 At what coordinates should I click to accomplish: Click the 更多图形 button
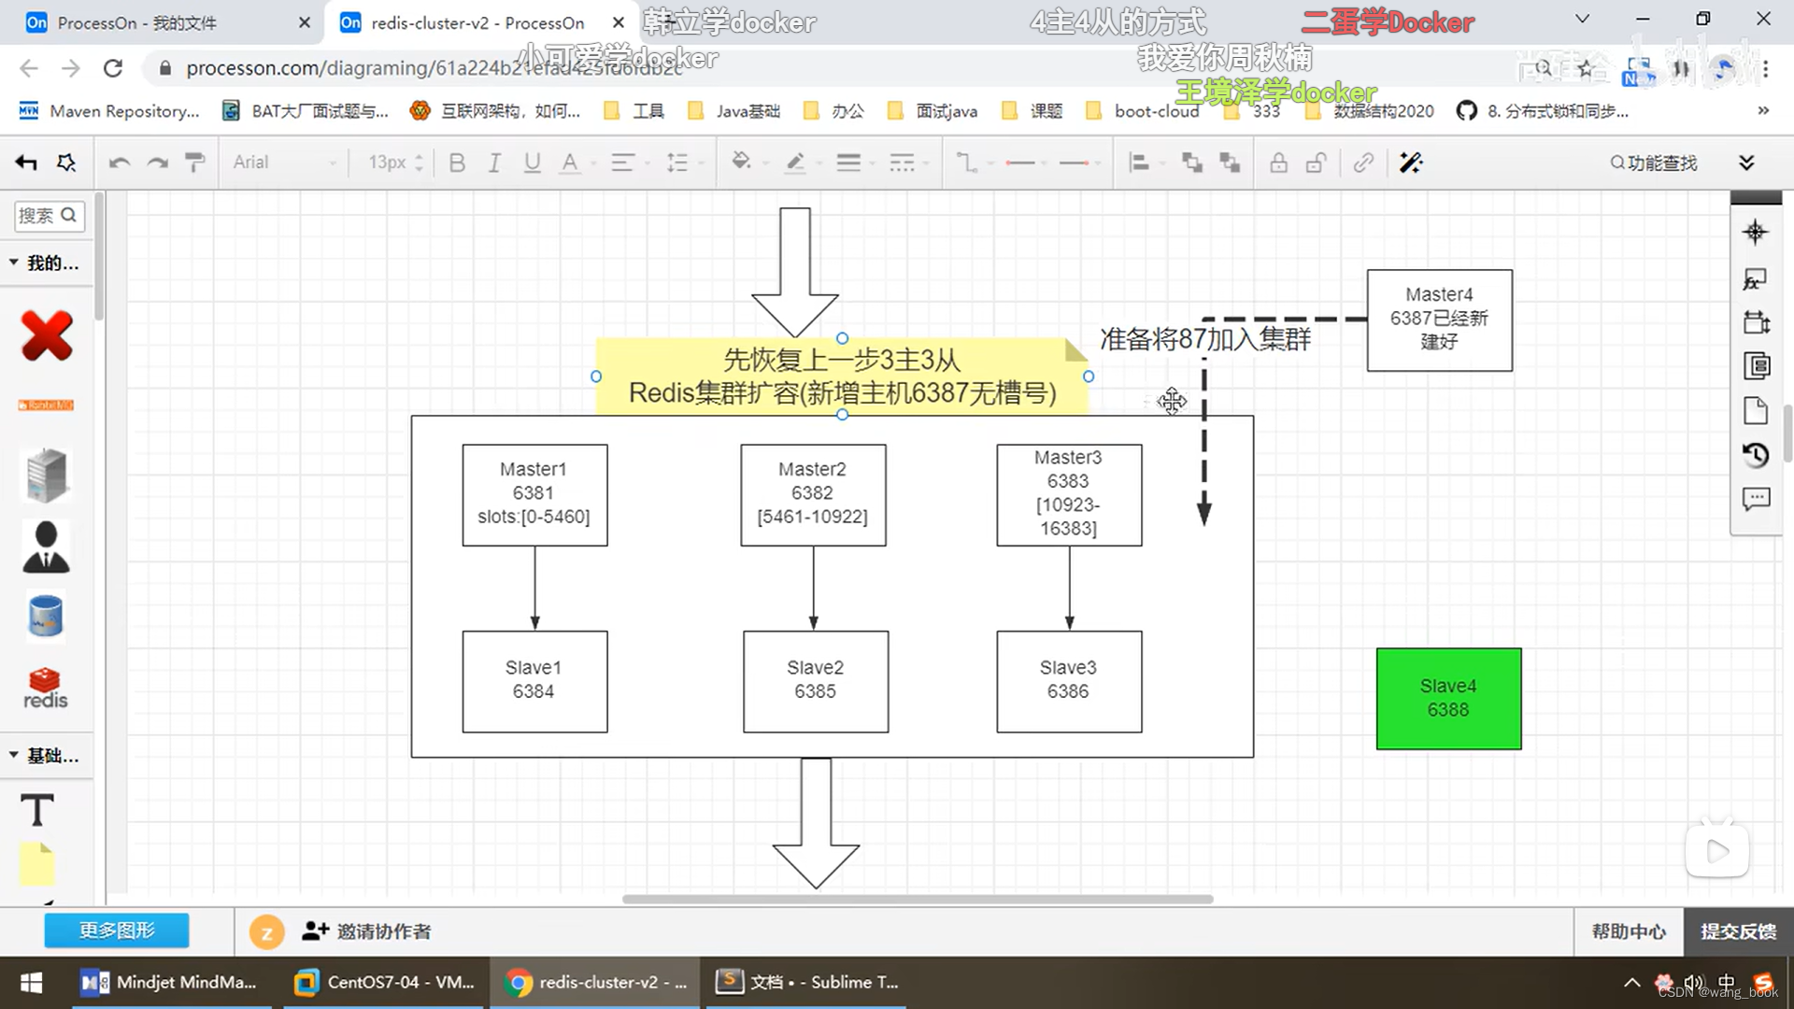click(116, 931)
